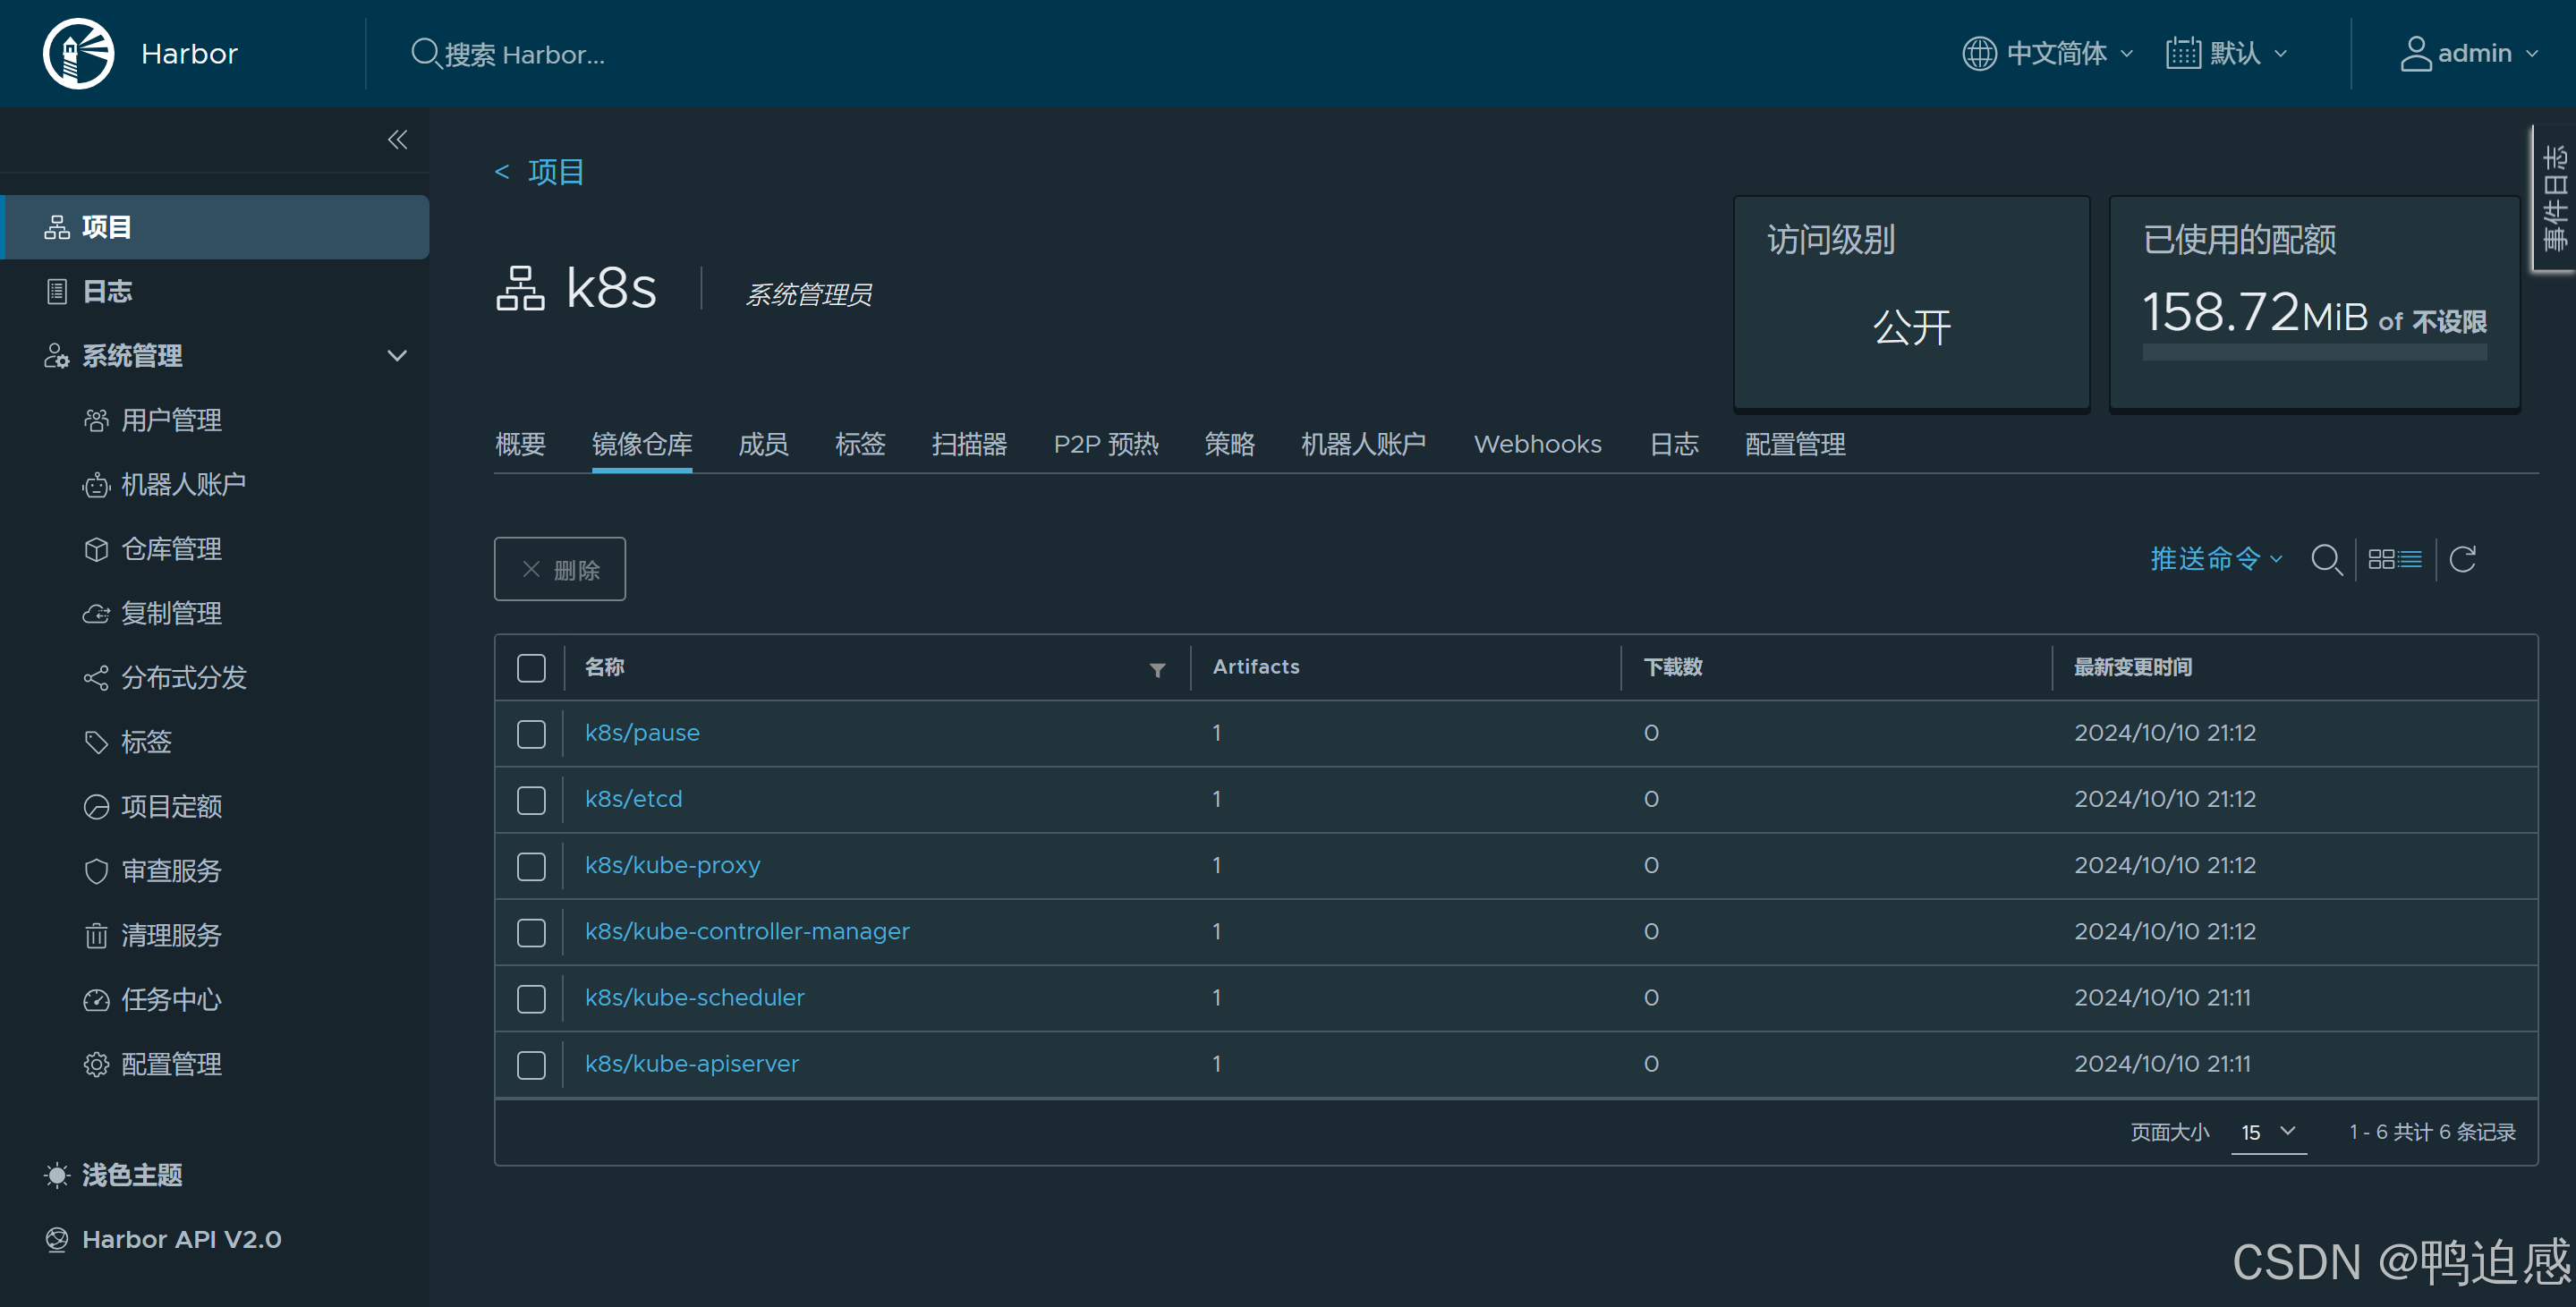
Task: Click the 标签 tag icon in sidebar
Action: [96, 742]
